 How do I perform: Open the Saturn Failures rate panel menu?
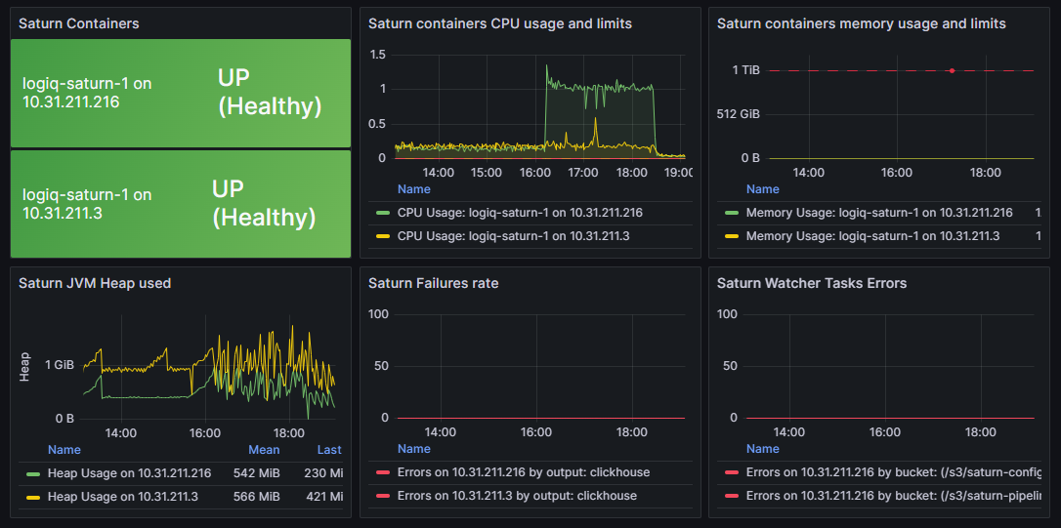coord(433,283)
